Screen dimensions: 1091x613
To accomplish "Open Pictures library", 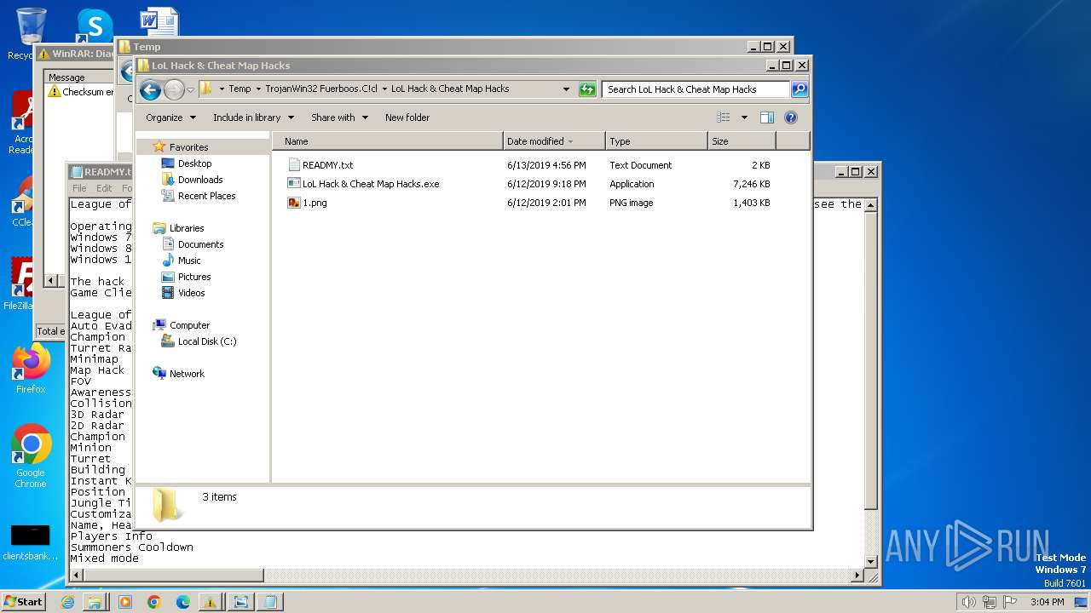I will tap(194, 277).
